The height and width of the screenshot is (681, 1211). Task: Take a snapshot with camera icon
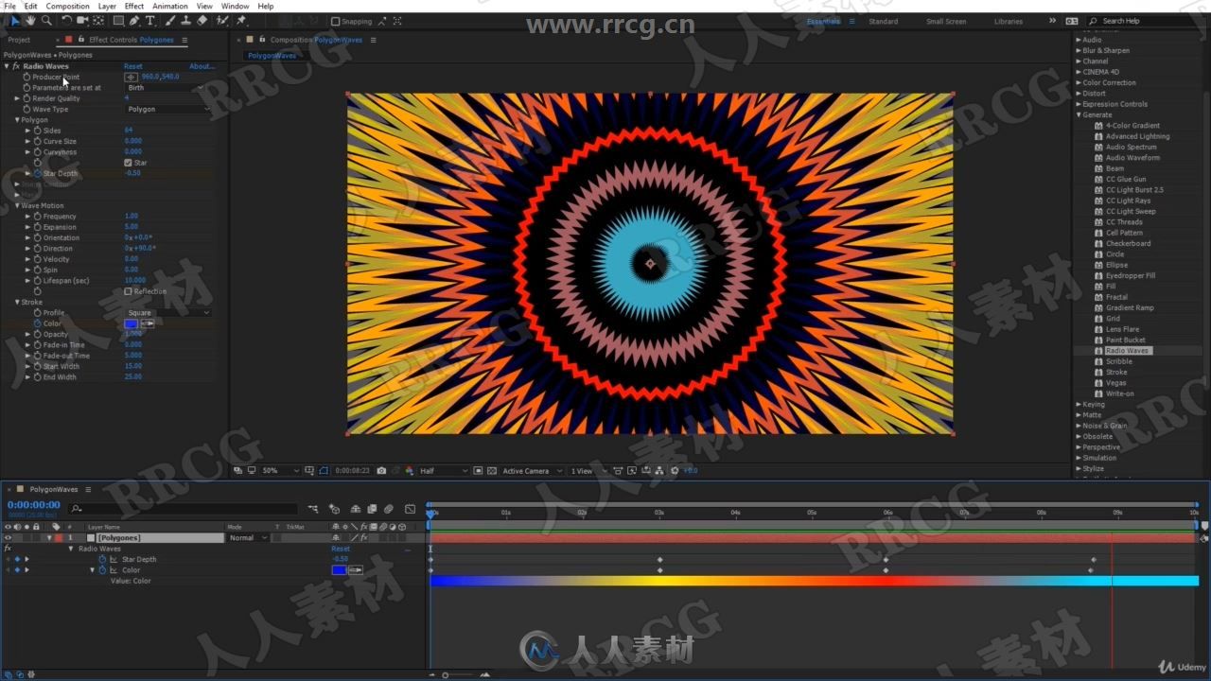[381, 470]
